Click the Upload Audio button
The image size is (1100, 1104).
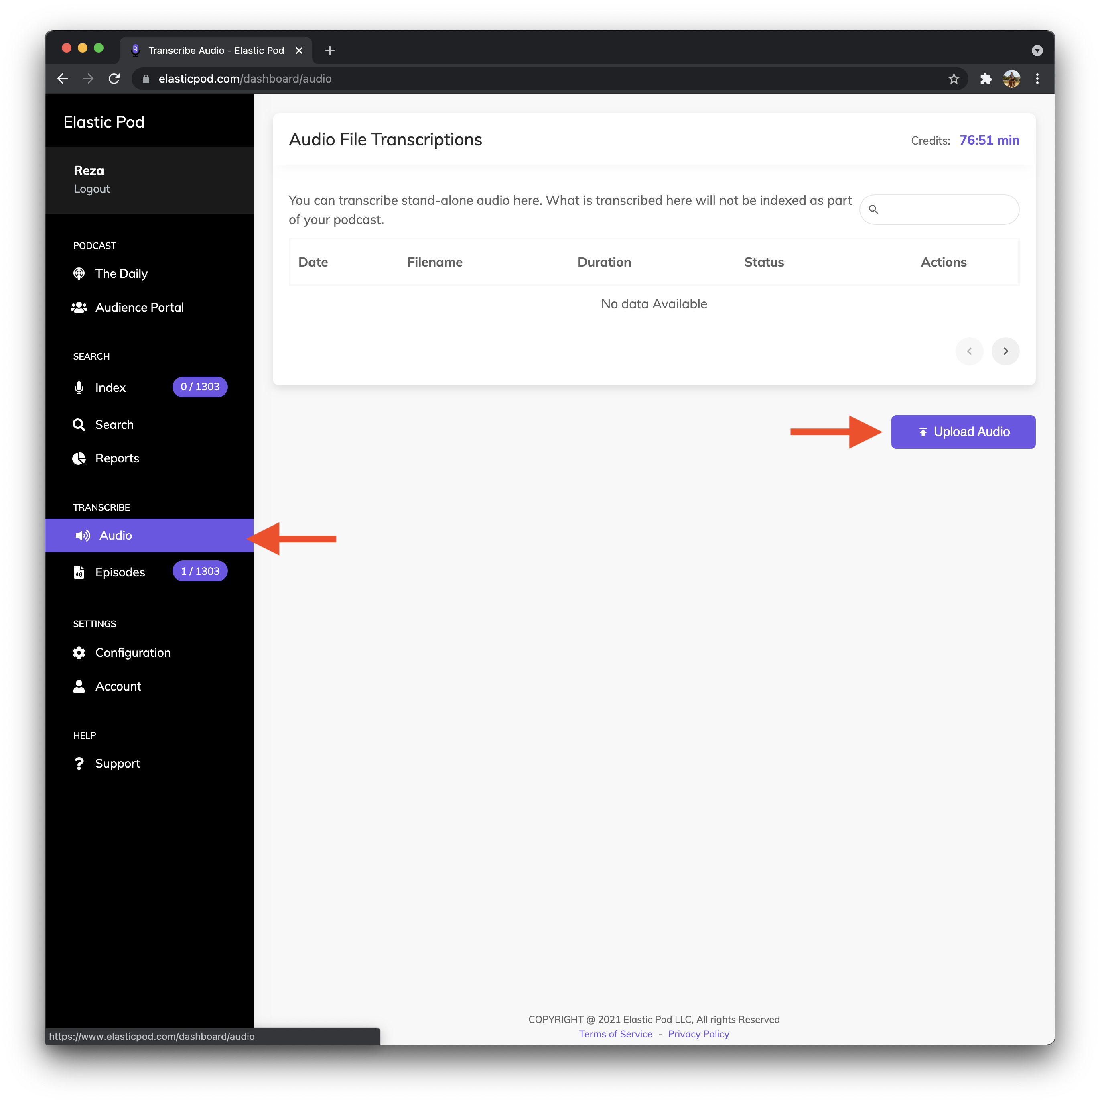pos(963,432)
